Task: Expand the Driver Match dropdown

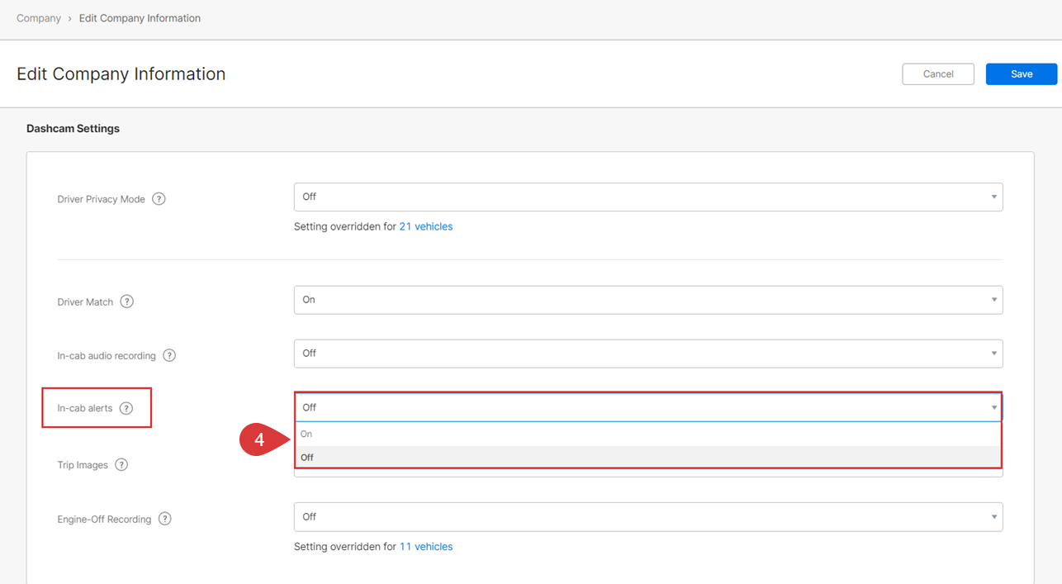Action: (x=647, y=300)
